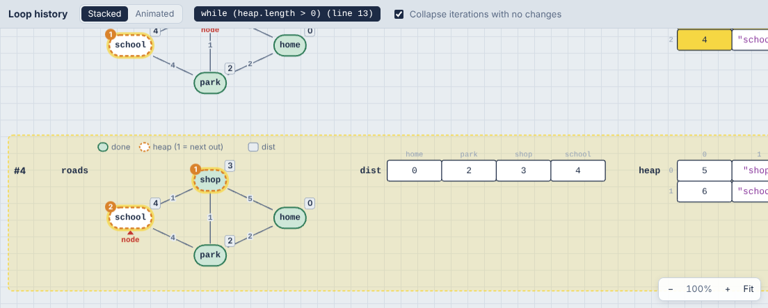Select heap row 1 cell with value 6
The image size is (768, 308).
point(704,192)
